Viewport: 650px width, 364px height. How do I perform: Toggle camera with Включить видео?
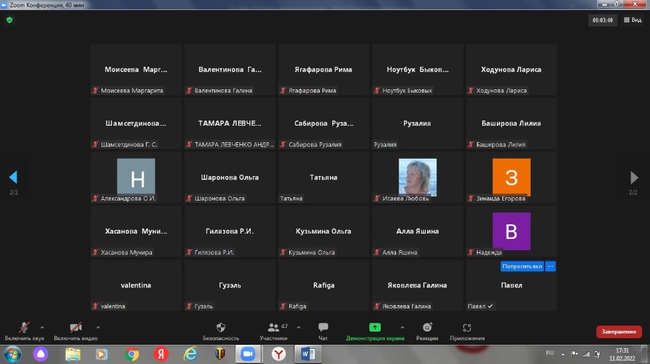[76, 328]
